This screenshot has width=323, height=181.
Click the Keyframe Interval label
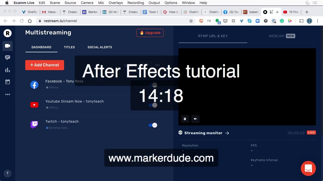[264, 160]
